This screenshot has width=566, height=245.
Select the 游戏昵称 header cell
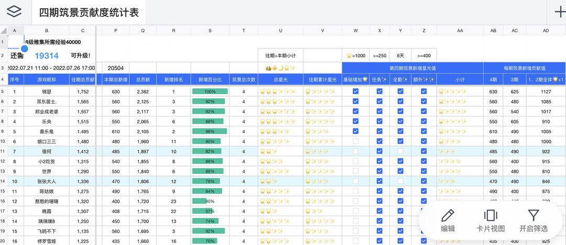click(x=47, y=79)
